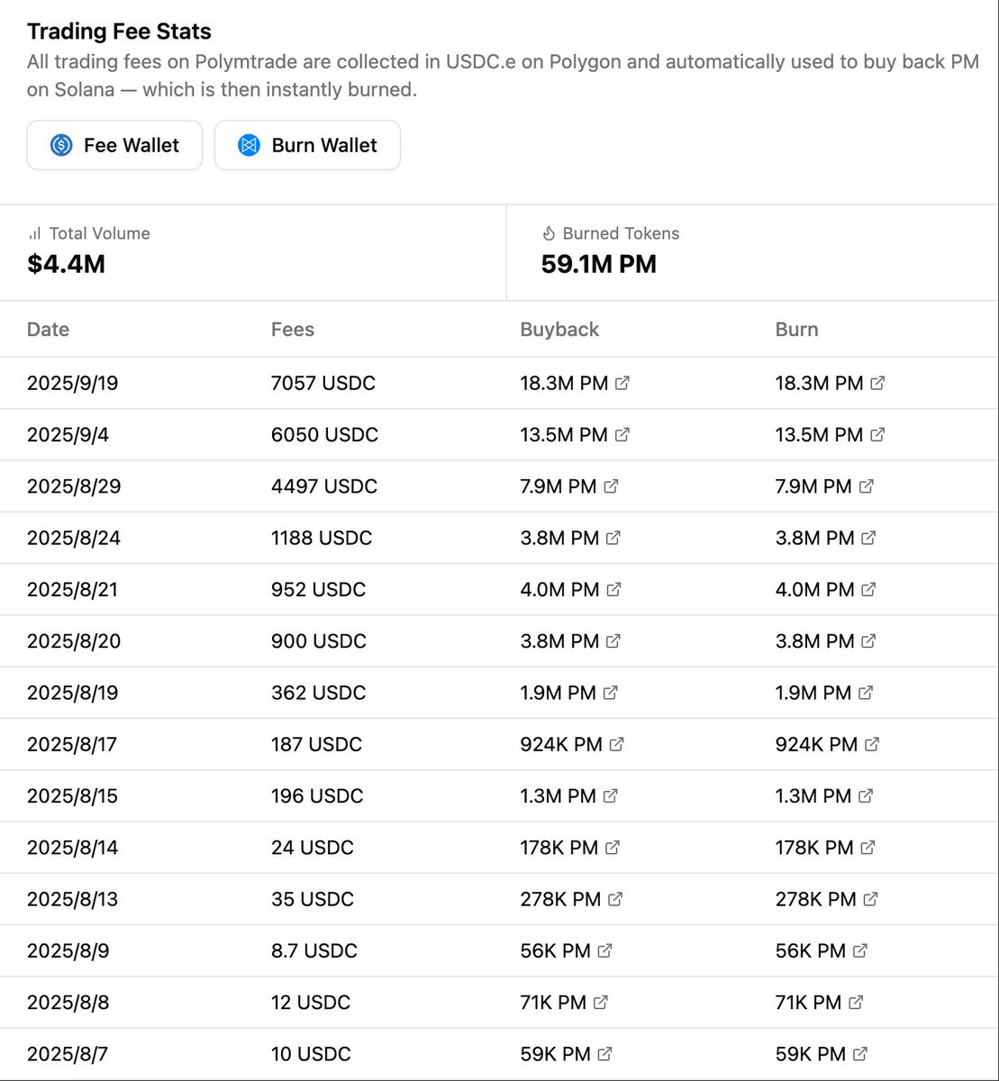Open external link for 2025/9/19 burn
Image resolution: width=999 pixels, height=1081 pixels.
click(877, 383)
